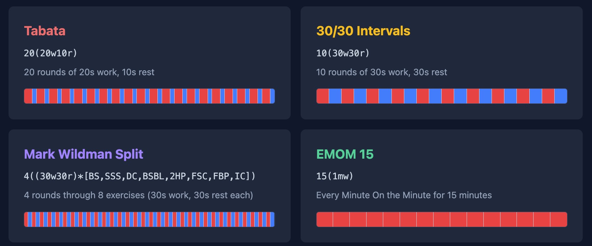Open the 30/30 Intervals workout title
This screenshot has height=246, width=592.
(363, 31)
